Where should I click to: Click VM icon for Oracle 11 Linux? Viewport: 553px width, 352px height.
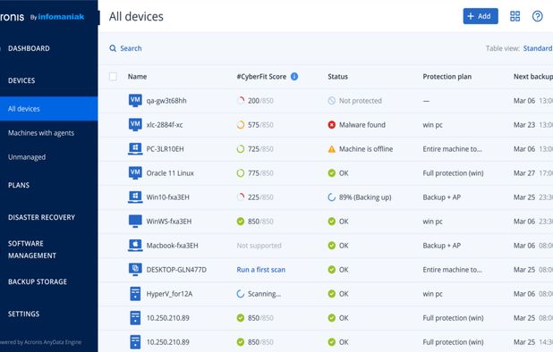pyautogui.click(x=135, y=172)
